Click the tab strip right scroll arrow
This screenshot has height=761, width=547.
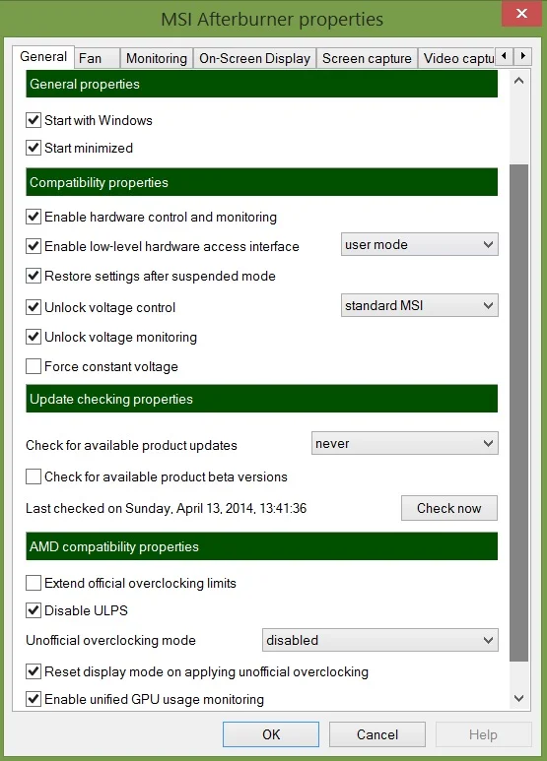coord(522,56)
